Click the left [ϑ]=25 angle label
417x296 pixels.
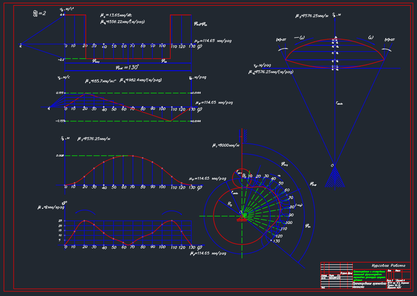(281, 40)
